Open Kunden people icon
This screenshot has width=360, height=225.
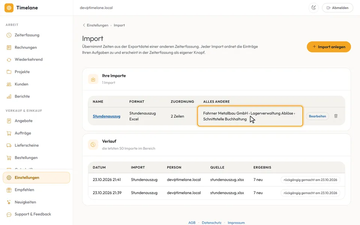pos(9,84)
